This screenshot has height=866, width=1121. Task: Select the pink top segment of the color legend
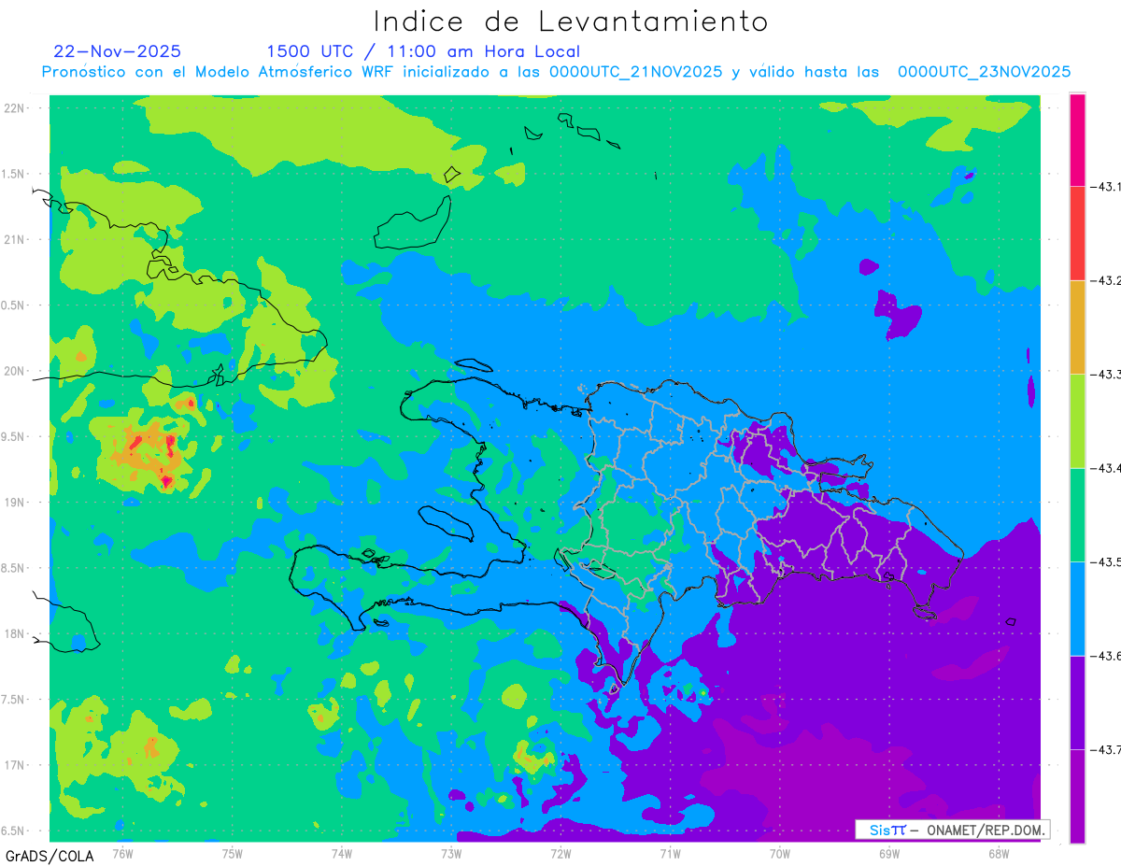coord(1077,139)
